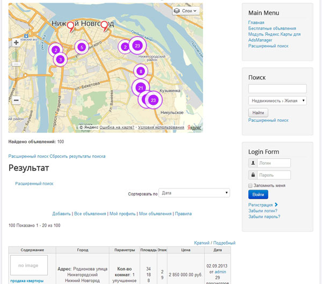This screenshot has height=284, width=322.
Task: Open the Сортировать по Дата dropdown
Action: click(x=194, y=193)
